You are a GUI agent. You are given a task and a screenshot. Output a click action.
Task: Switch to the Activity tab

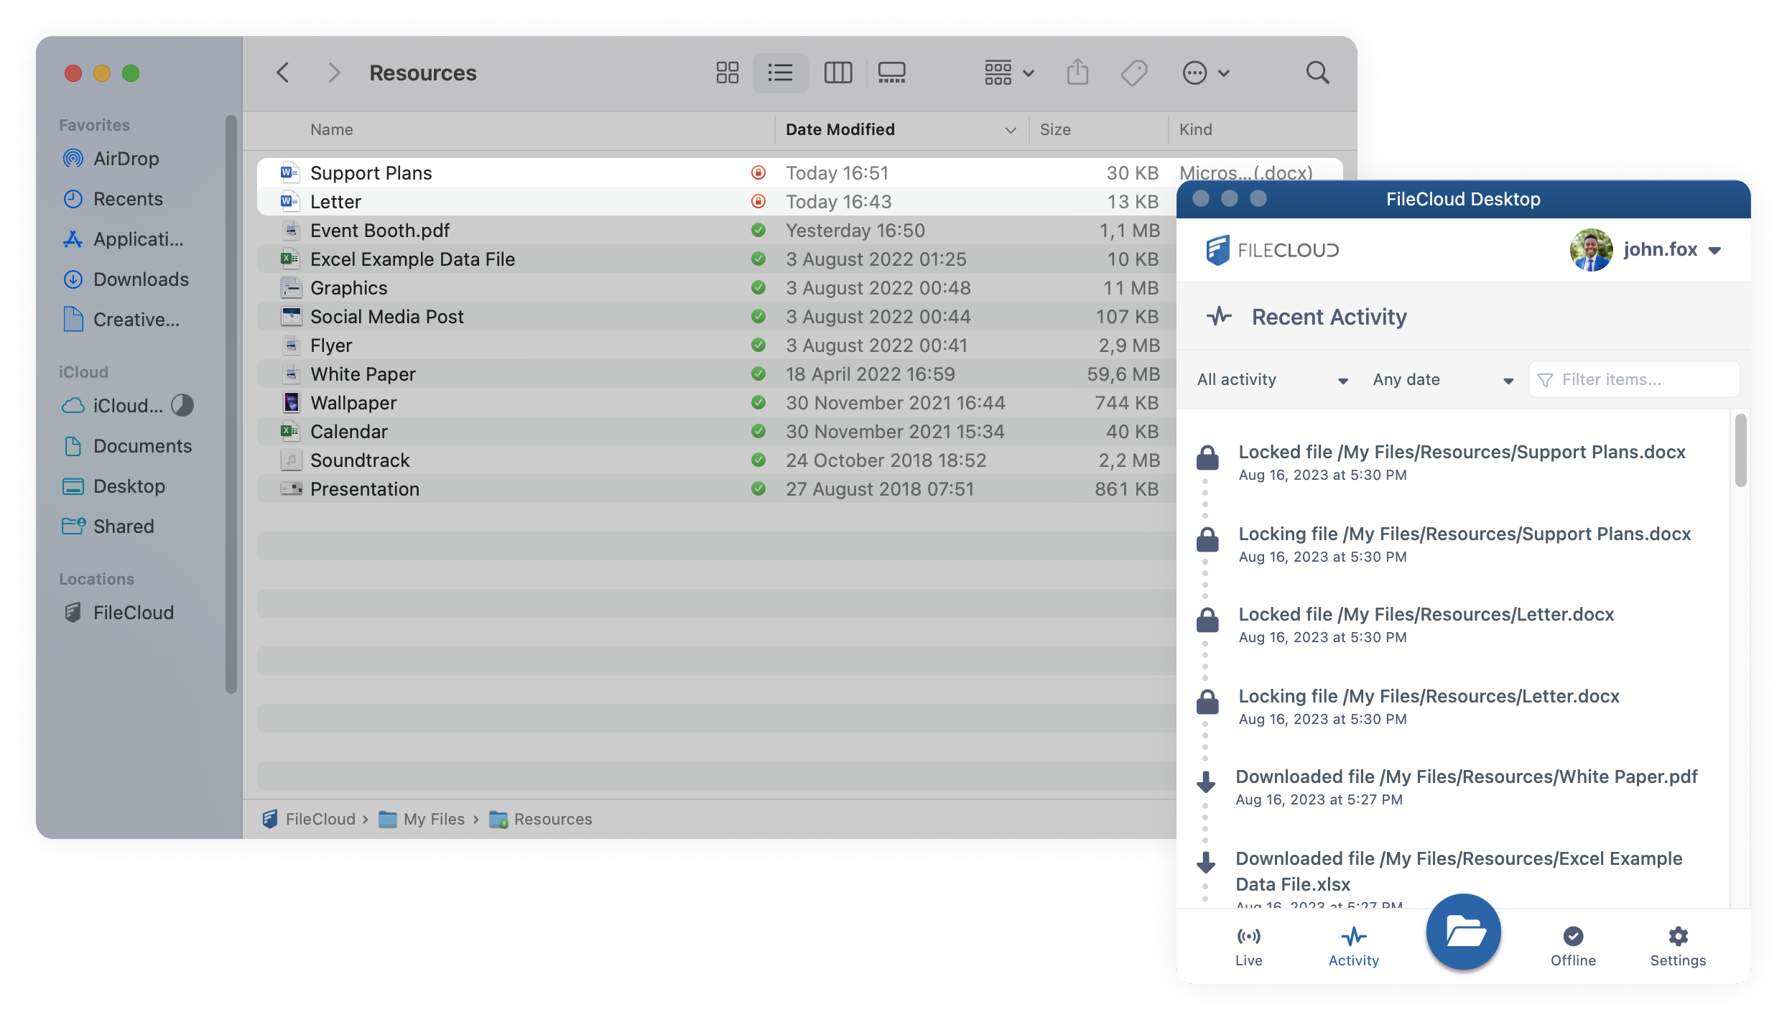point(1354,947)
